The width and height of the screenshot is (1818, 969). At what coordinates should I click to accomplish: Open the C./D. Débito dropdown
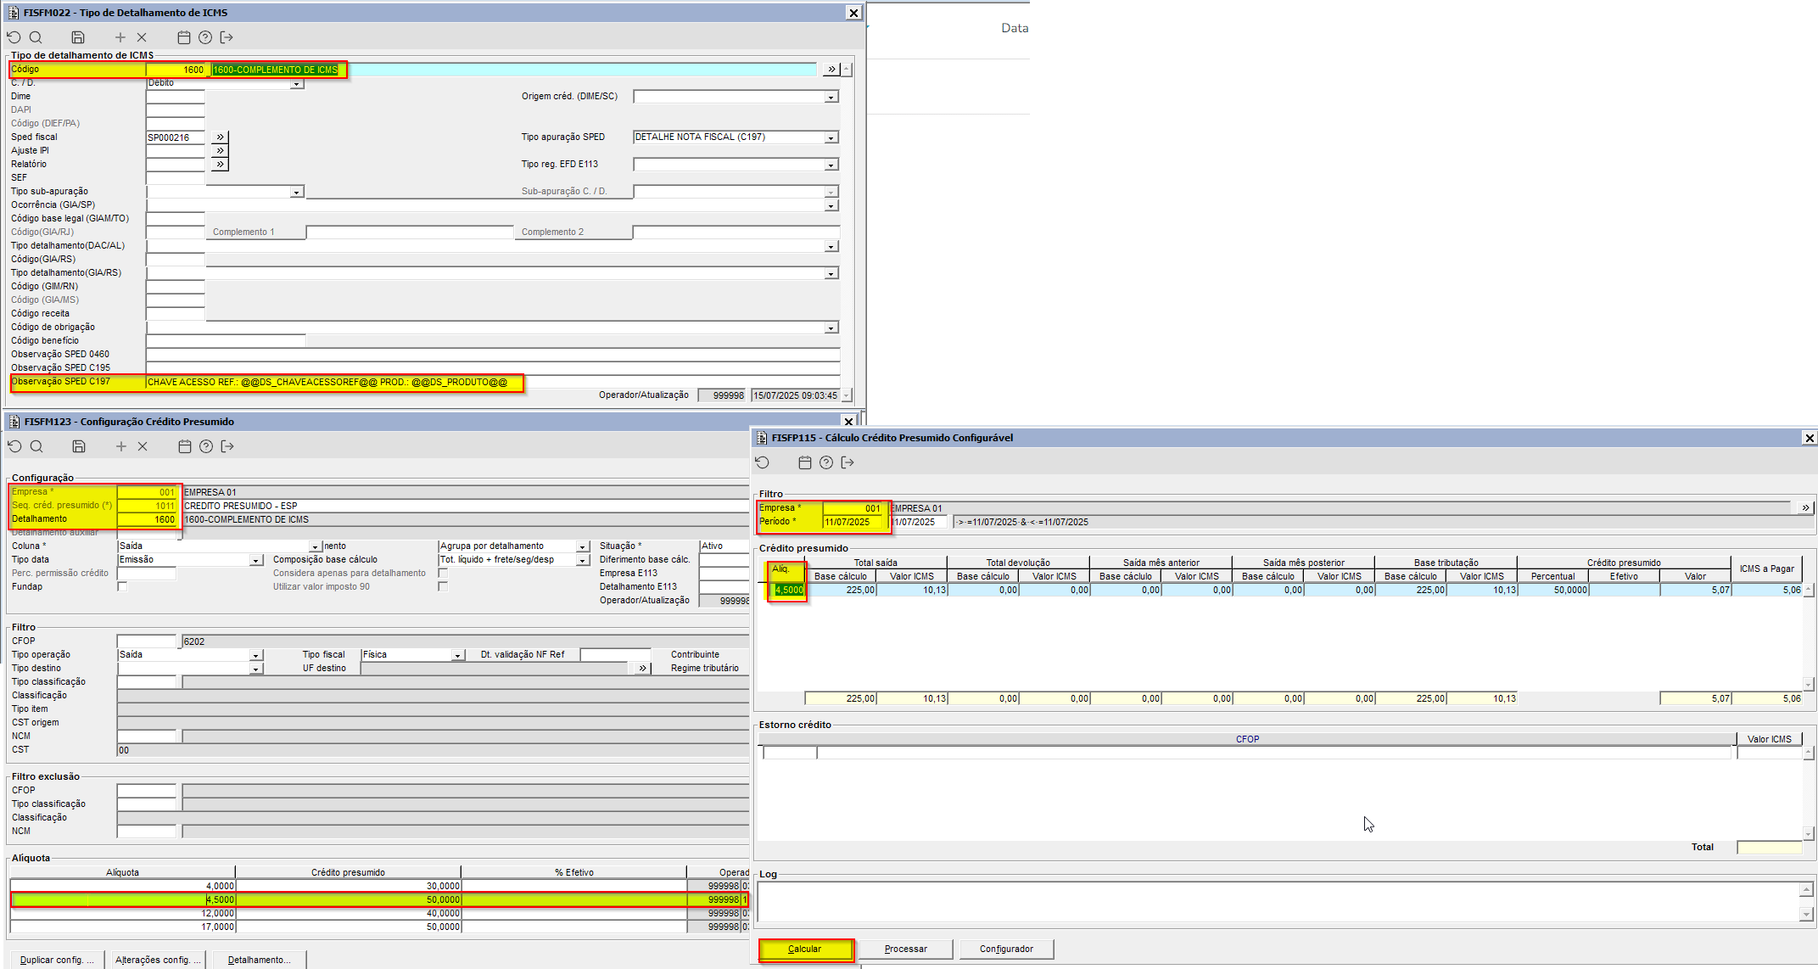296,83
